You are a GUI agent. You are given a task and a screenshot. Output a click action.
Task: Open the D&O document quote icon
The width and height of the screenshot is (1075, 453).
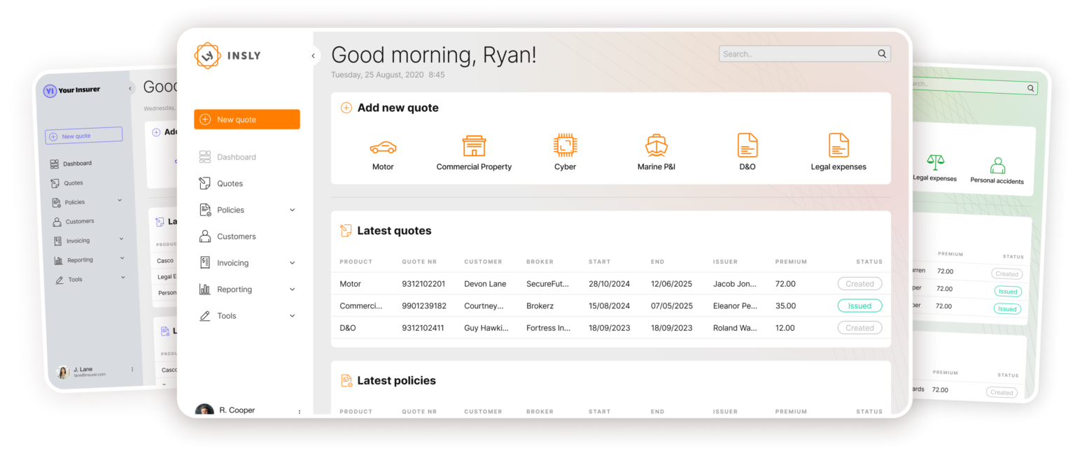747,146
